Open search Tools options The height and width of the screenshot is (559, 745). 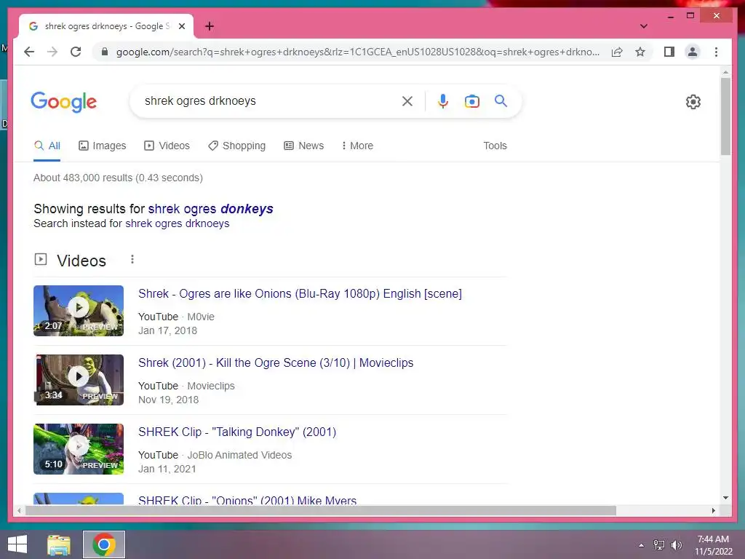coord(495,146)
